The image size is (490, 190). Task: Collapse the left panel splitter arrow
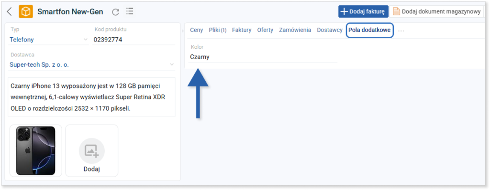pos(183,31)
